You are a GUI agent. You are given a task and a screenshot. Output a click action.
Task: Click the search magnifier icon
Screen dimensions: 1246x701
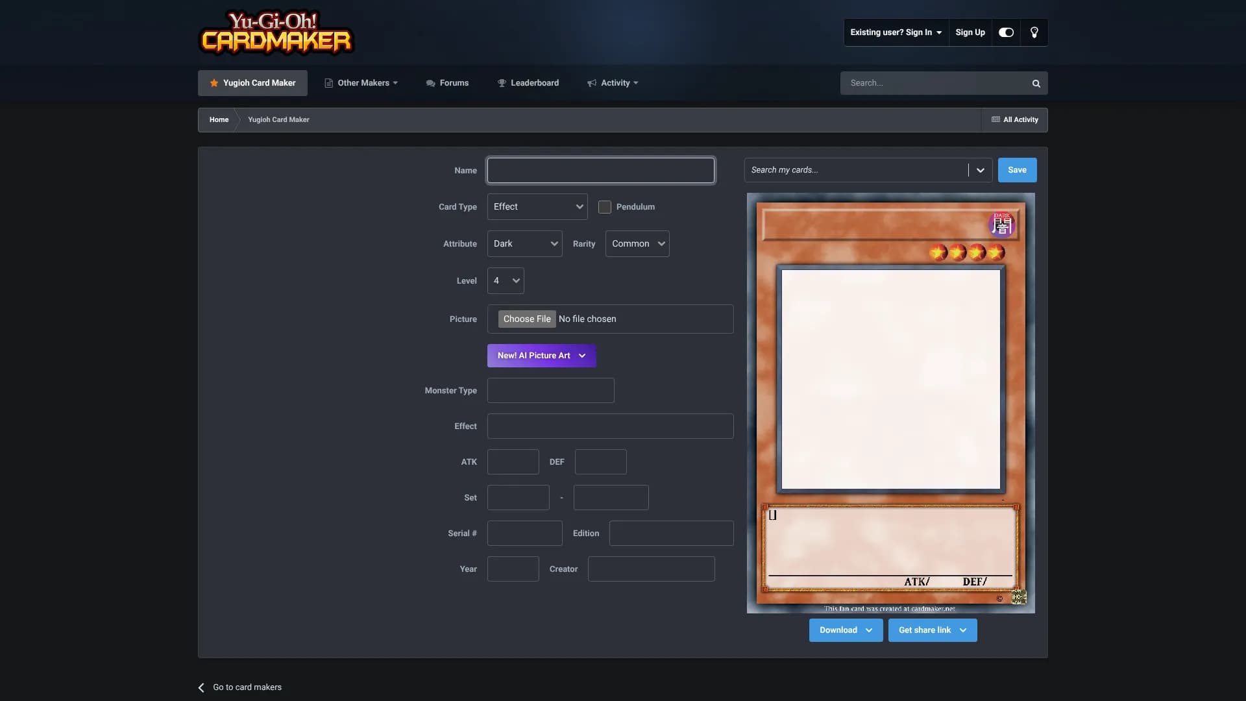1035,83
